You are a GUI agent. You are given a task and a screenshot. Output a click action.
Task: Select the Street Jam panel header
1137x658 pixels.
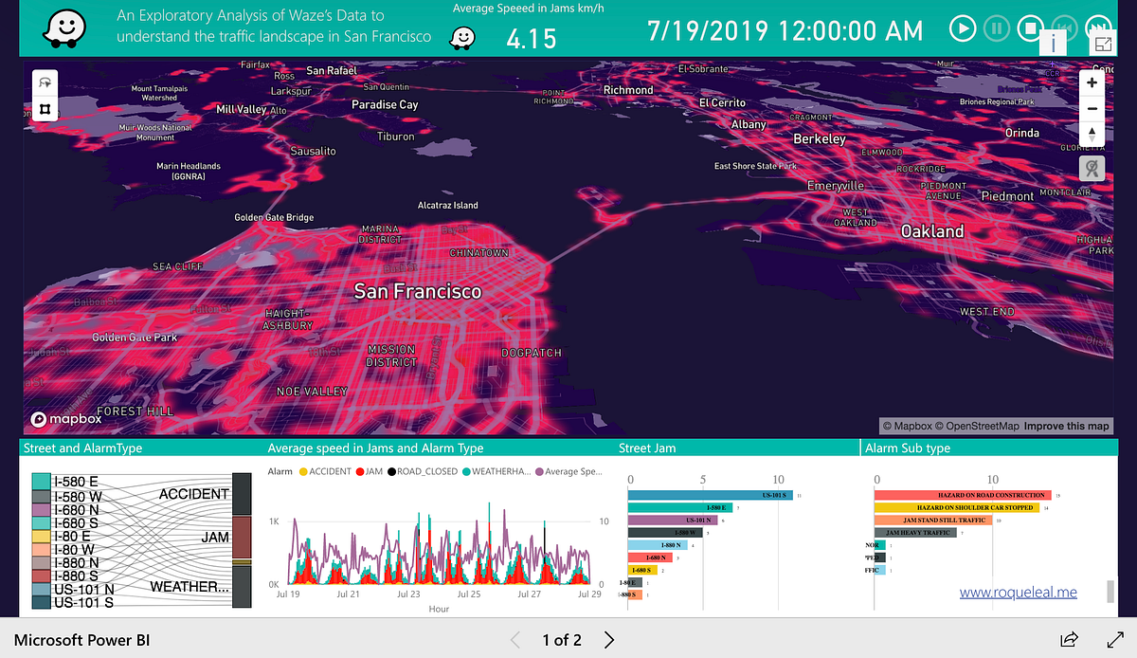649,448
